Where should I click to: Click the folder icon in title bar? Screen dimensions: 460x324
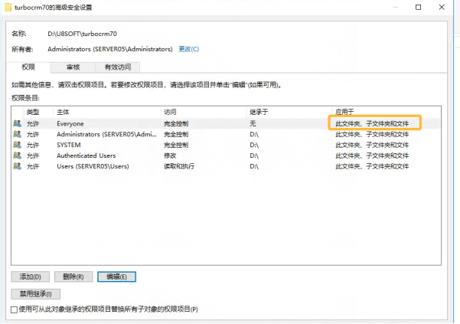point(8,8)
